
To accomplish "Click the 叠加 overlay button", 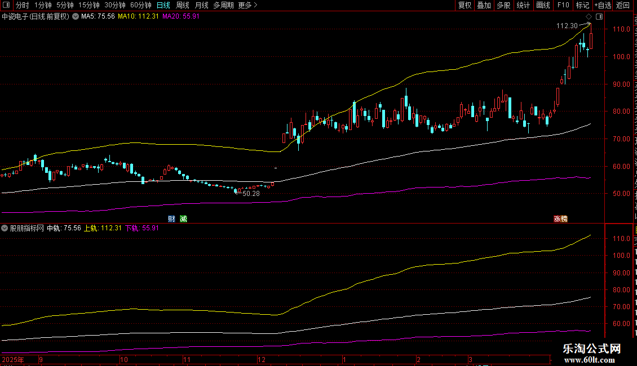I will pos(484,5).
